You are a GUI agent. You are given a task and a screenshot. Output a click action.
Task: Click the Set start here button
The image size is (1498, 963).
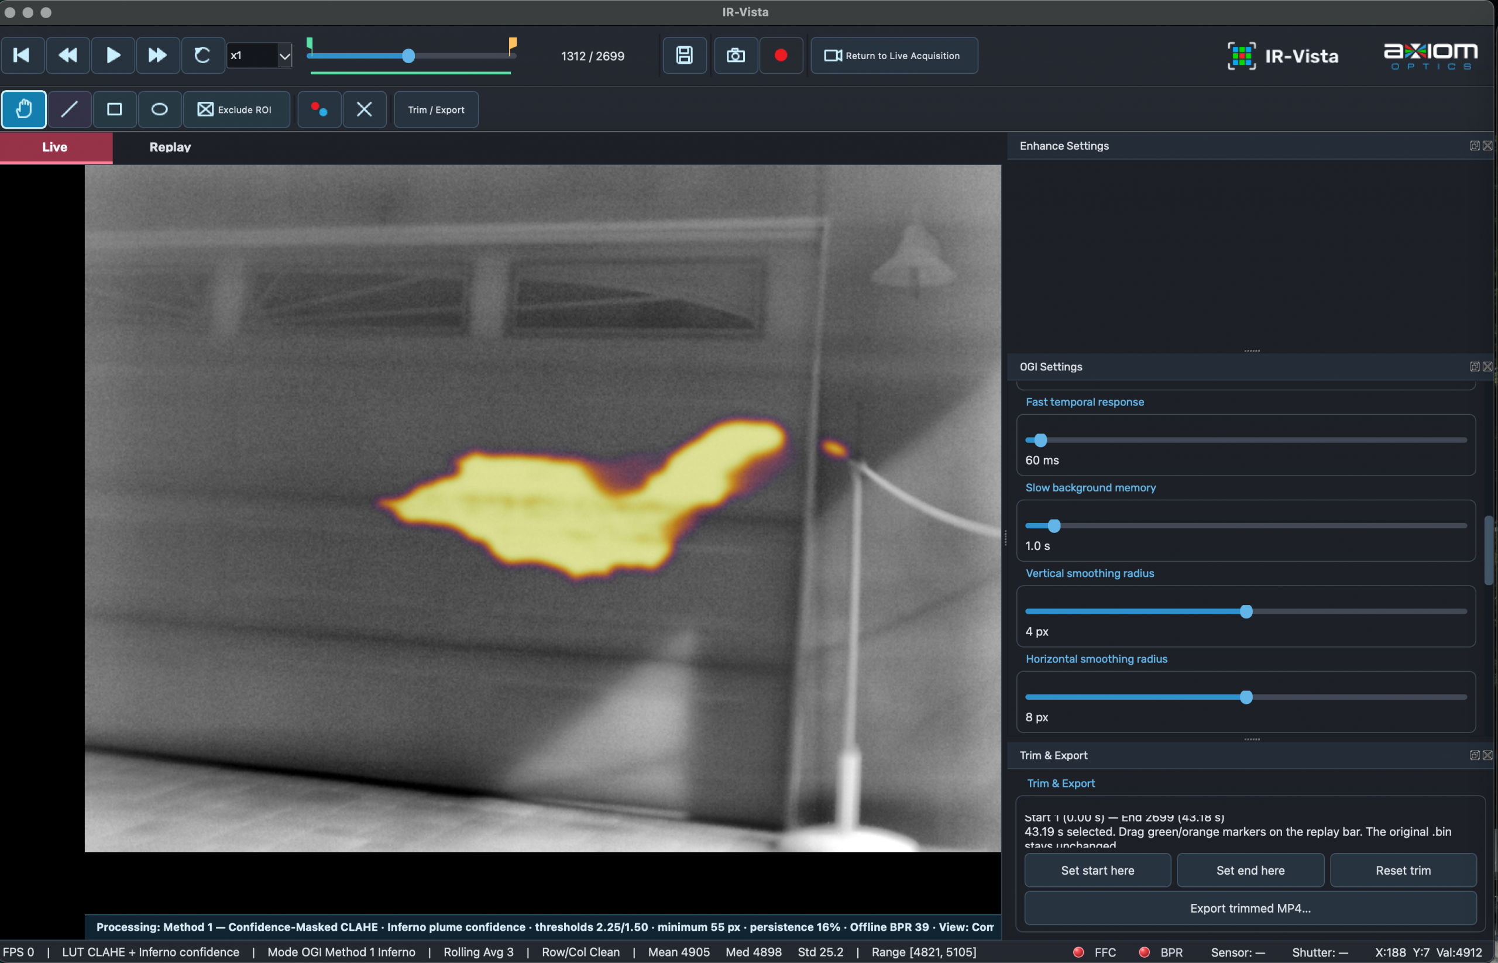(x=1098, y=871)
